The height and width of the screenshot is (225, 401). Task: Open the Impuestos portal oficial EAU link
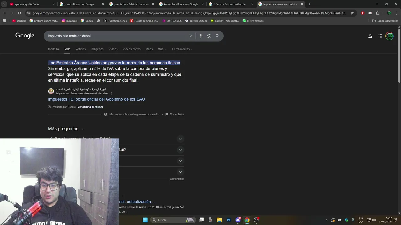click(x=96, y=99)
